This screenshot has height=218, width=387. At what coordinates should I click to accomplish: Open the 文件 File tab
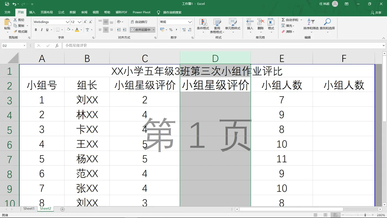coord(7,12)
